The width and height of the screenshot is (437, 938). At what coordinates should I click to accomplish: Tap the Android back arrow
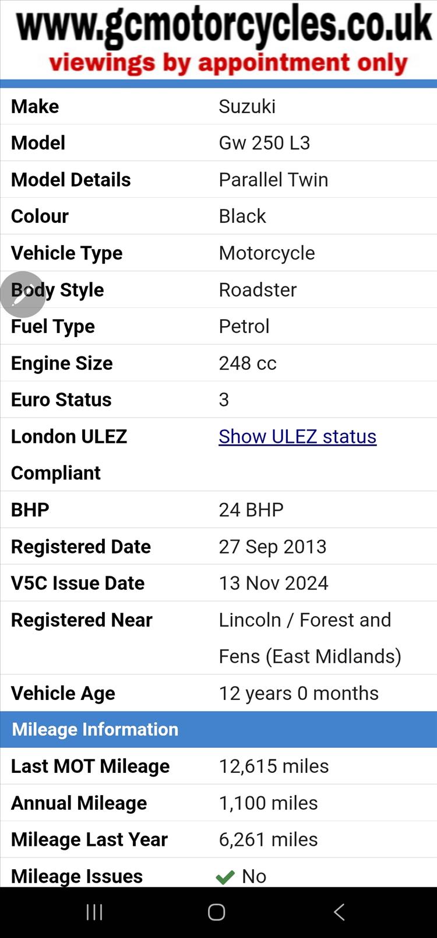coord(339,912)
